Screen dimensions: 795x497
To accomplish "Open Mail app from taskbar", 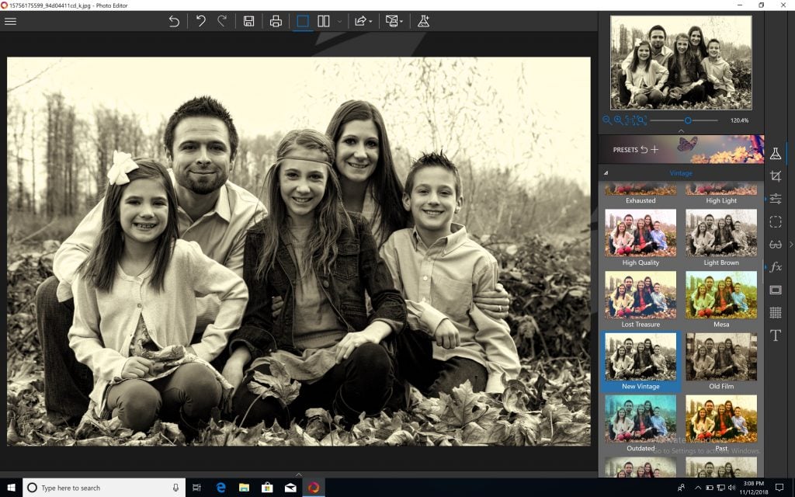I will [290, 488].
